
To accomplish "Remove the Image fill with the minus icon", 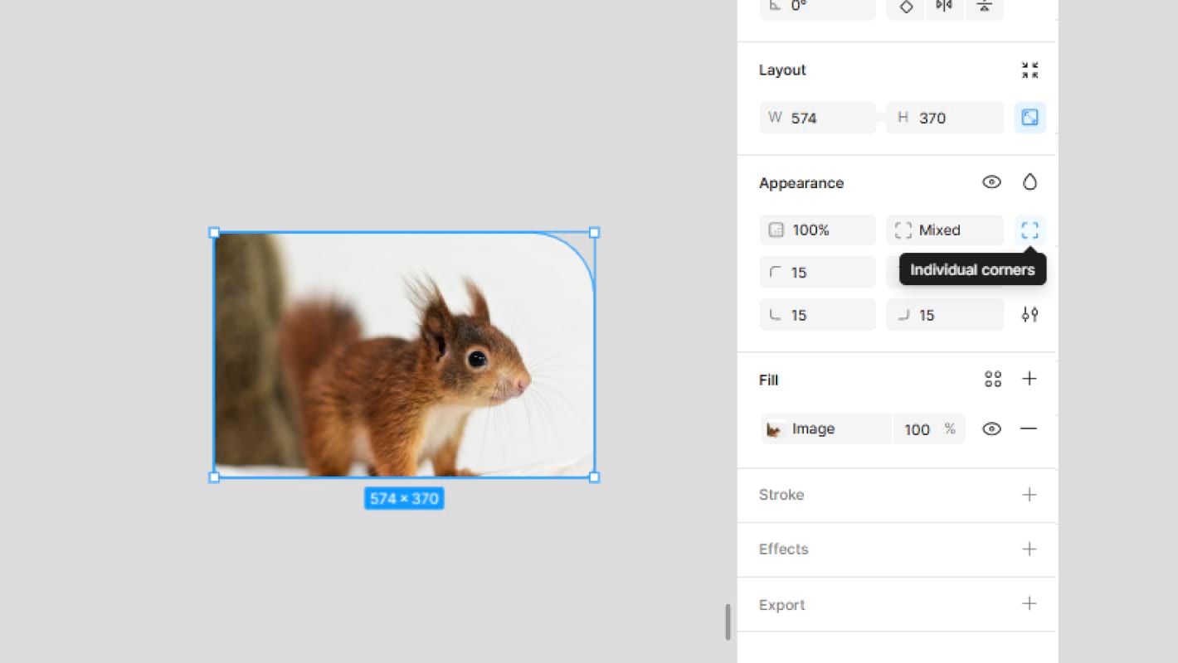I will 1029,428.
